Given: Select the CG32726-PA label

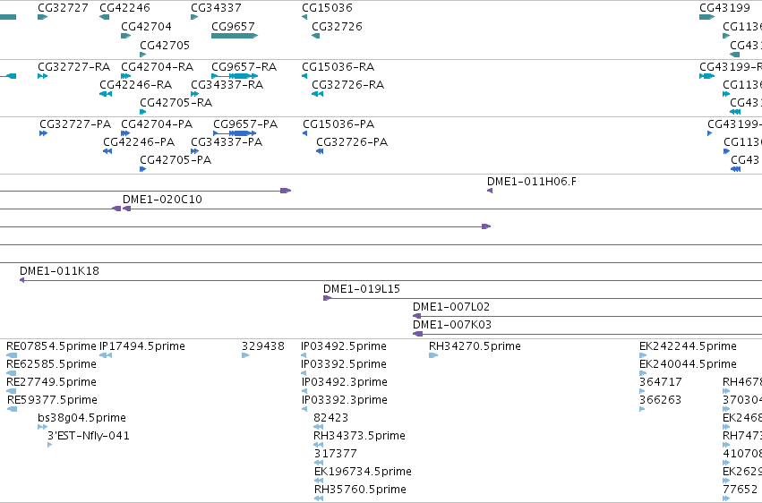Looking at the screenshot, I should [x=352, y=142].
